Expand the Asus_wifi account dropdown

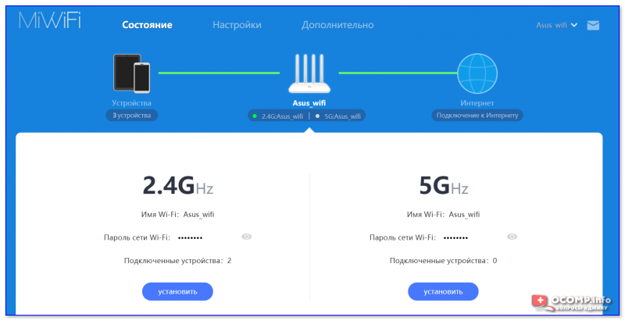pos(556,25)
